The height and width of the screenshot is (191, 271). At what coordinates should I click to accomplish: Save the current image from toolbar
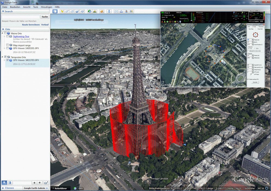pos(127,11)
